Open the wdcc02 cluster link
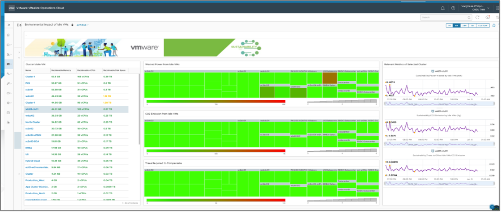 [x=29, y=115]
